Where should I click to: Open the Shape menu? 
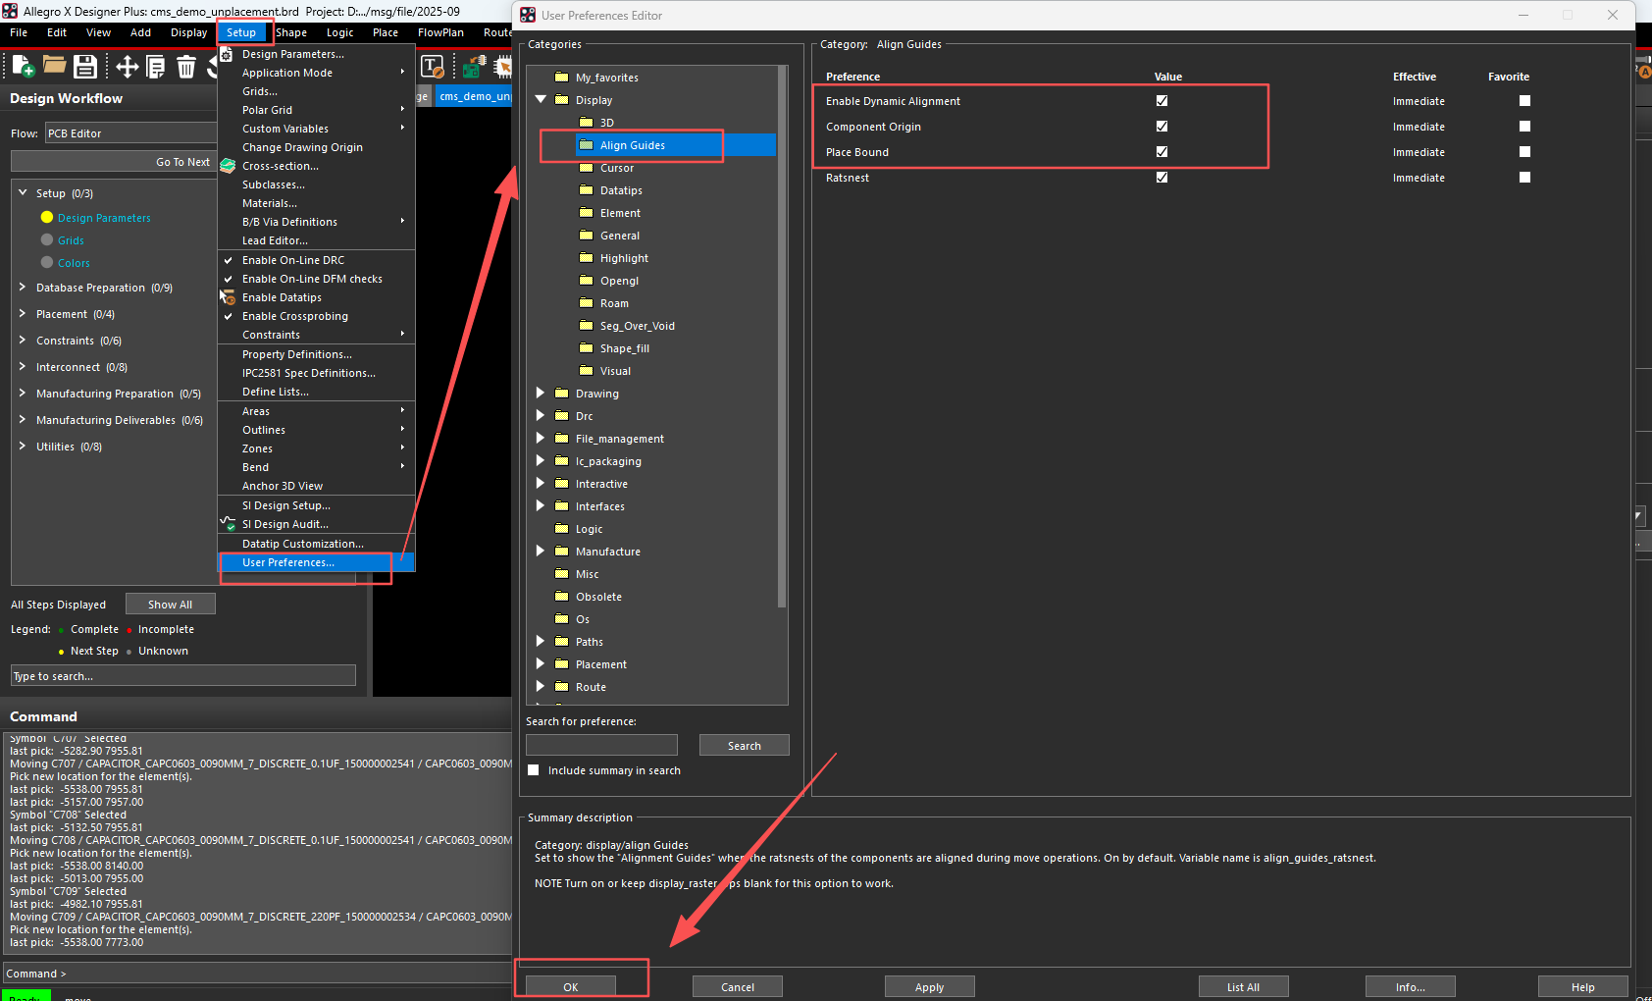point(291,32)
